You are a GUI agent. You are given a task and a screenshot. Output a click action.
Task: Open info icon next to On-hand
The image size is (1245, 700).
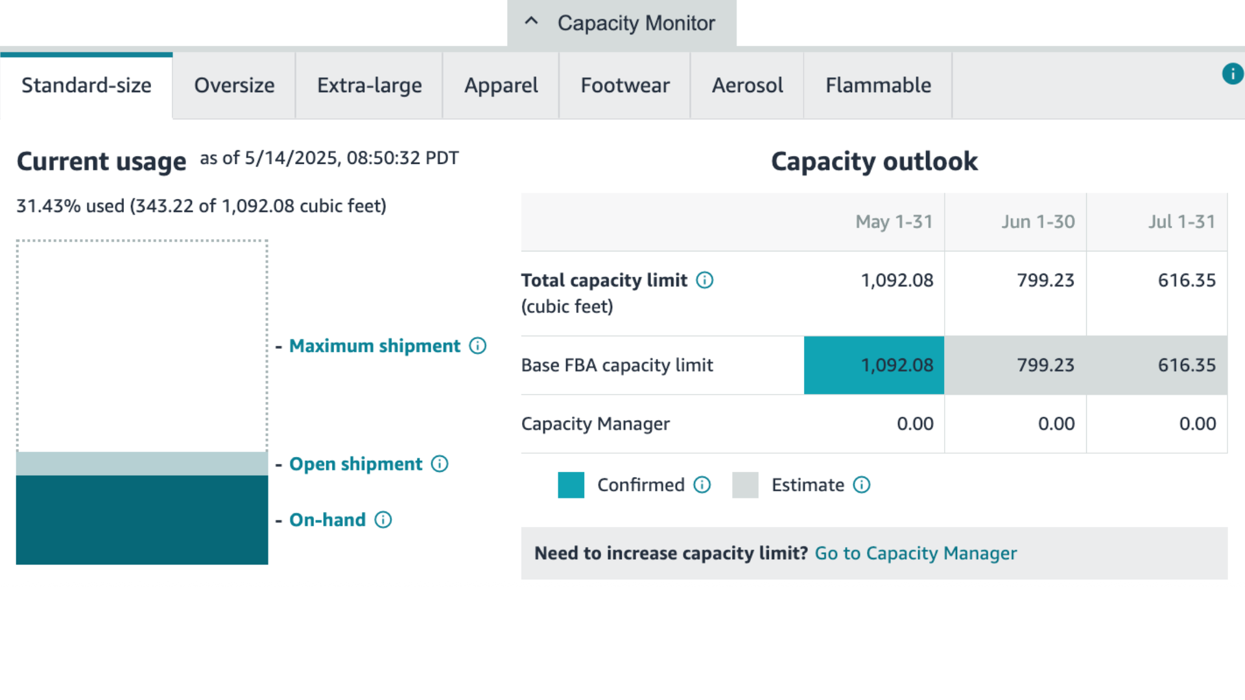point(383,520)
